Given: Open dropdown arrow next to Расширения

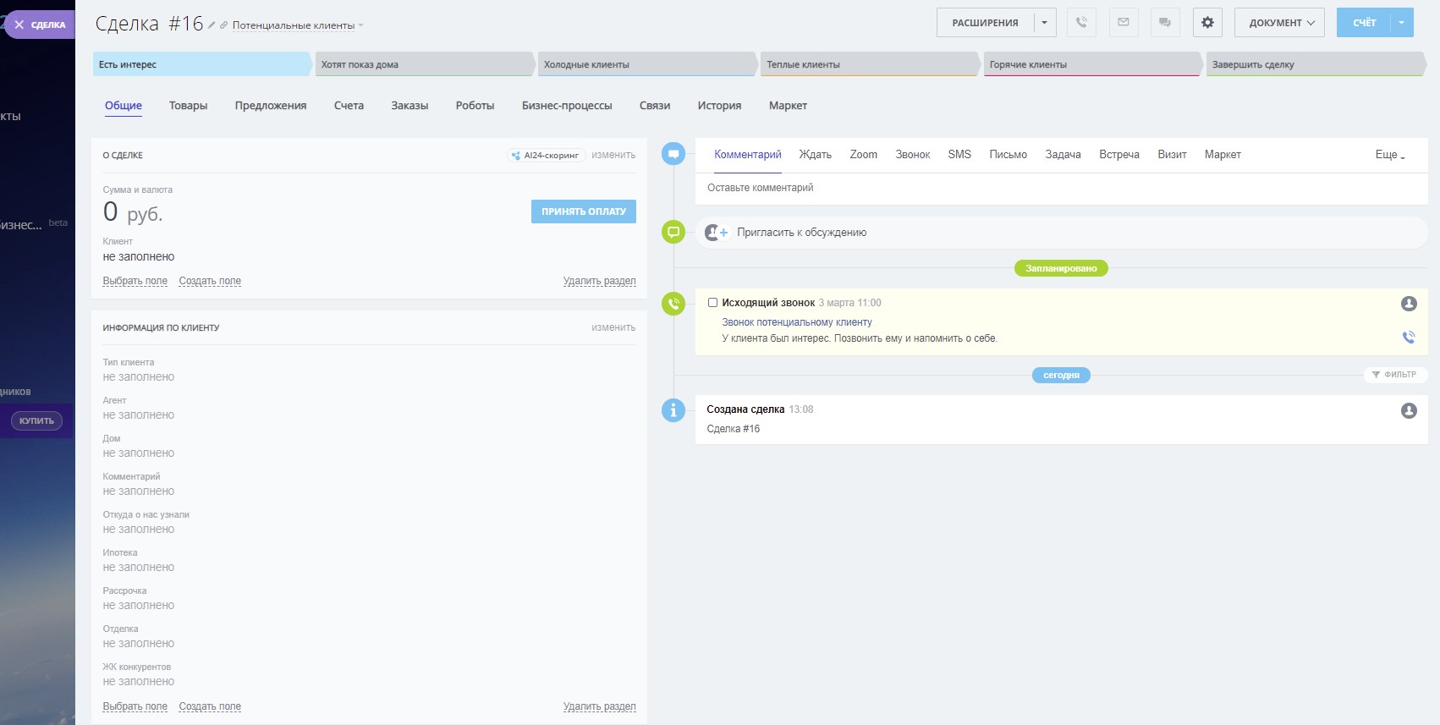Looking at the screenshot, I should [1044, 23].
